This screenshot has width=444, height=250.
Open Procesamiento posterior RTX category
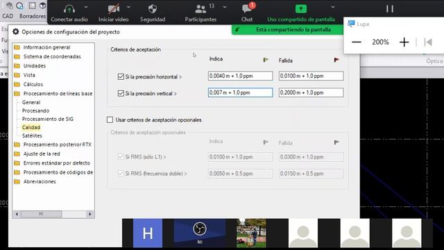[57, 144]
